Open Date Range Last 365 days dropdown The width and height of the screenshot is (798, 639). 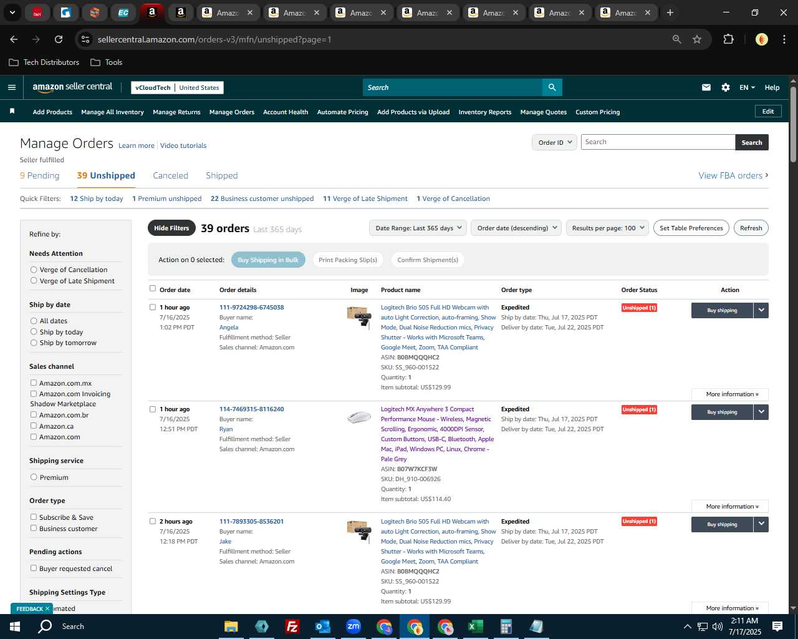(418, 228)
